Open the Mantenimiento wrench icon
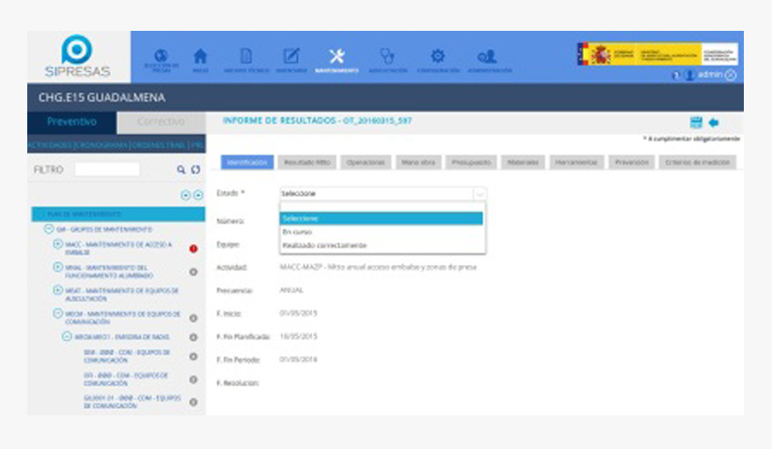The width and height of the screenshot is (772, 449). pos(336,57)
